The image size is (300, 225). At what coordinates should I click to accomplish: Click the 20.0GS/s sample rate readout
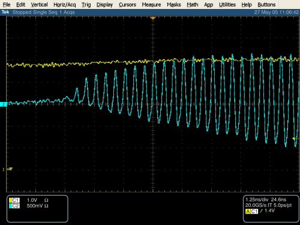click(256, 205)
